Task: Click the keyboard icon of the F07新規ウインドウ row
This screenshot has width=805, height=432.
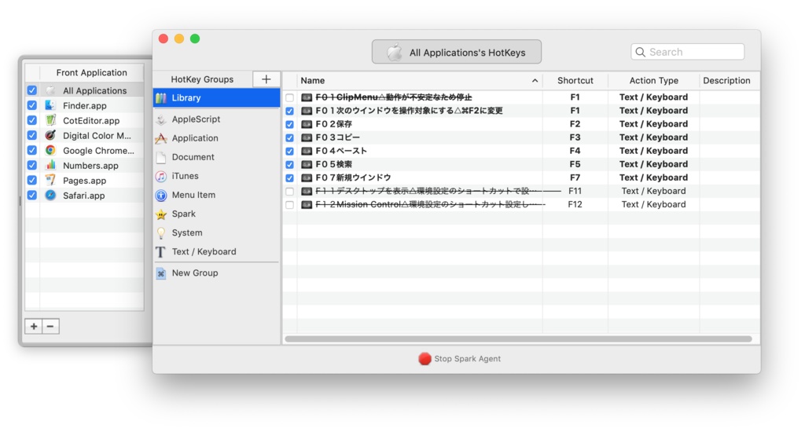Action: coord(307,178)
